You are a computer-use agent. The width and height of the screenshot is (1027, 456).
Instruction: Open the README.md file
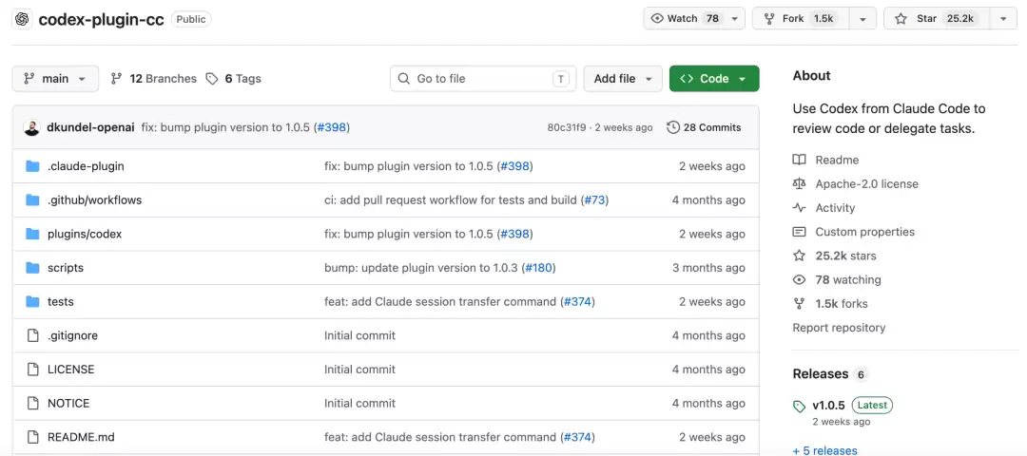click(81, 437)
